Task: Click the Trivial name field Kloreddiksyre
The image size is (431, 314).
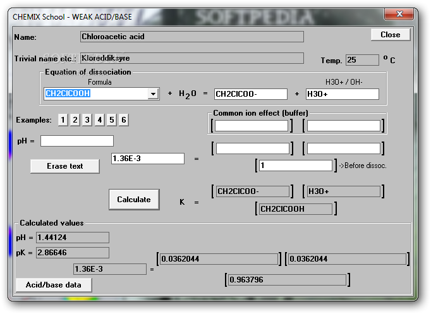Action: click(x=192, y=58)
